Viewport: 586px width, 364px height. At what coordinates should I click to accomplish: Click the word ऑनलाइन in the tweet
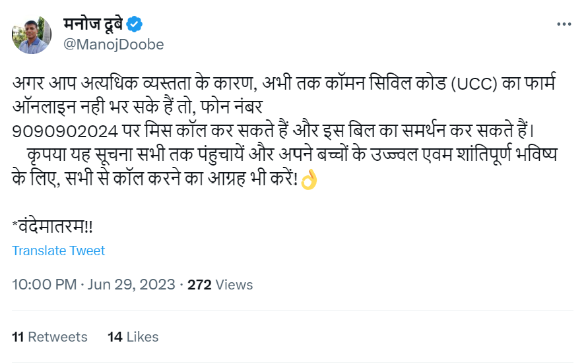[46, 107]
